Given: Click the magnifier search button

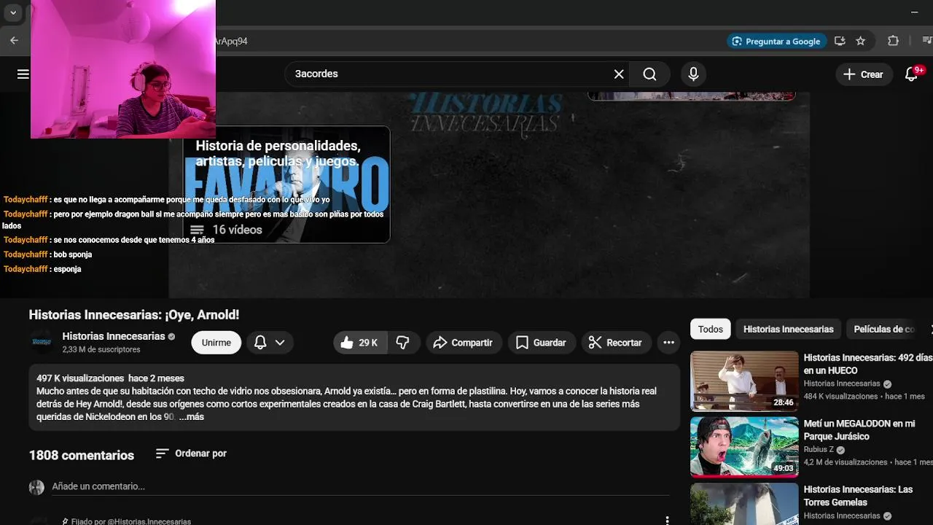Looking at the screenshot, I should (x=649, y=74).
